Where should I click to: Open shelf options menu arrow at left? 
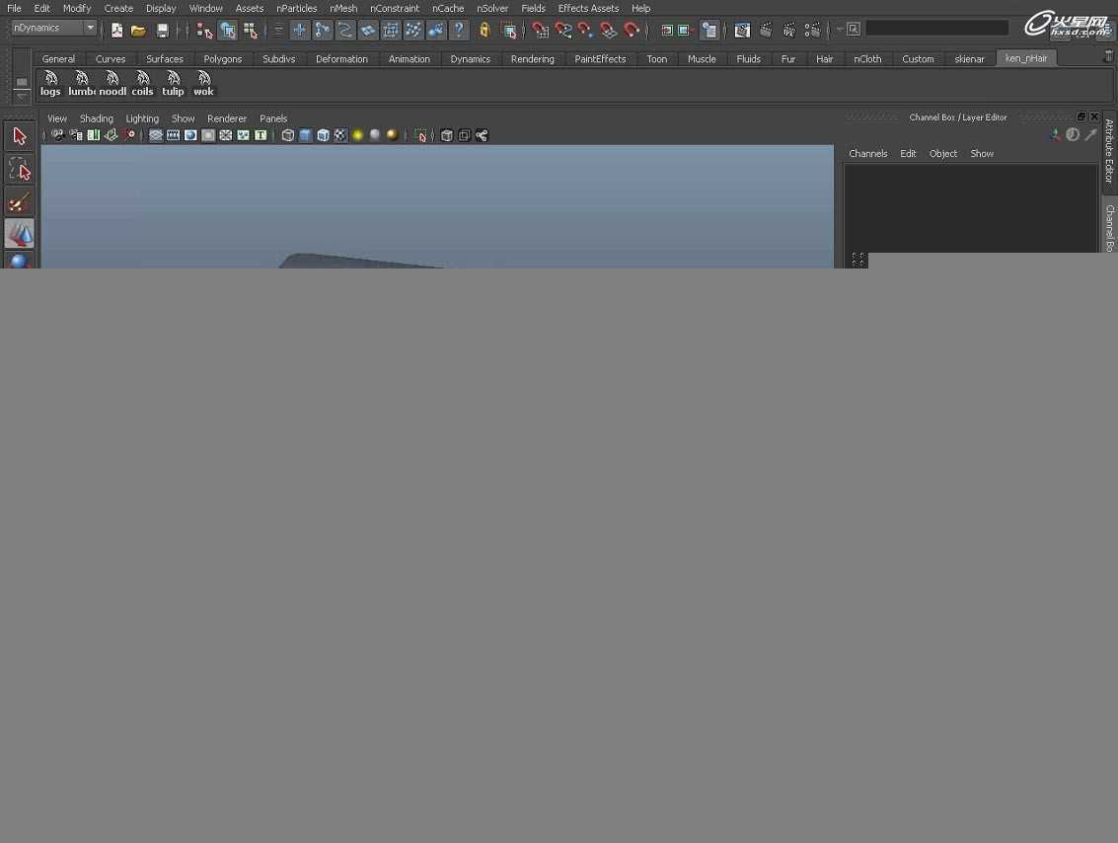(x=22, y=96)
